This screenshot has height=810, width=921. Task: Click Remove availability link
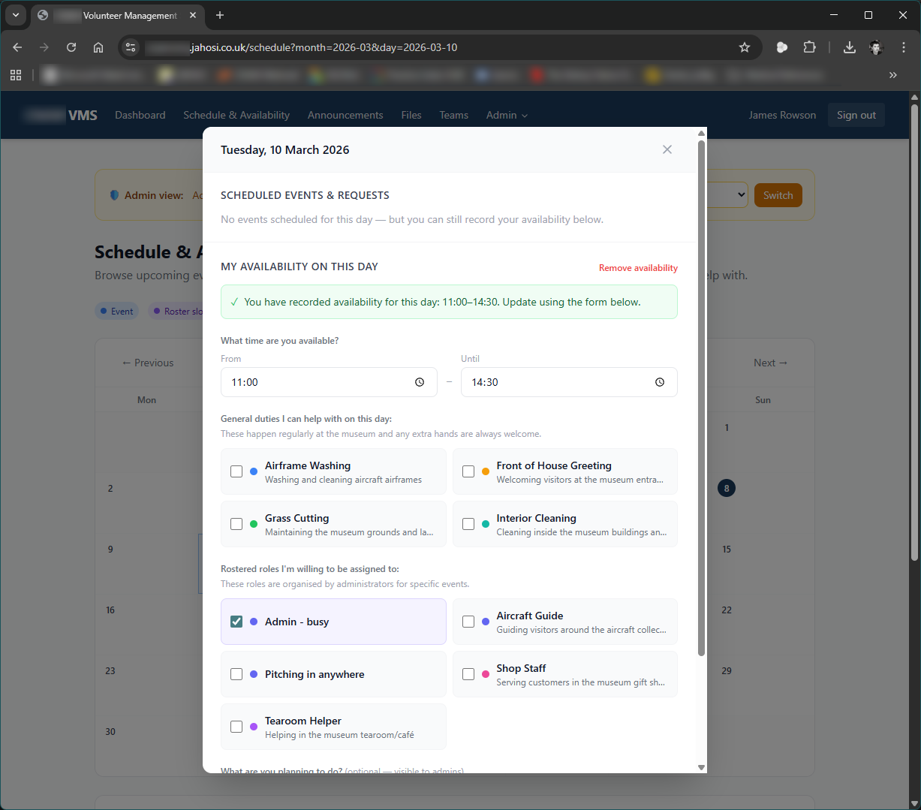click(638, 268)
